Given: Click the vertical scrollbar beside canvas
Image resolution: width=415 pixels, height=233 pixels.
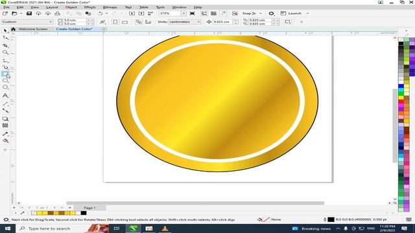Looking at the screenshot, I should click(395, 126).
